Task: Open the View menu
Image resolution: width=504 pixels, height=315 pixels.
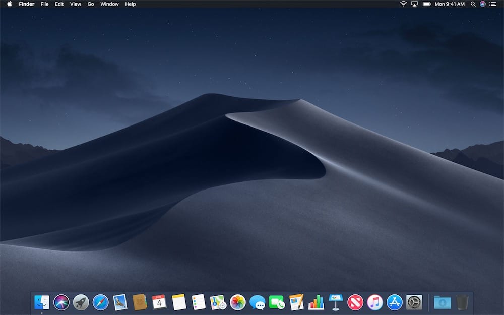Action: pos(76,4)
